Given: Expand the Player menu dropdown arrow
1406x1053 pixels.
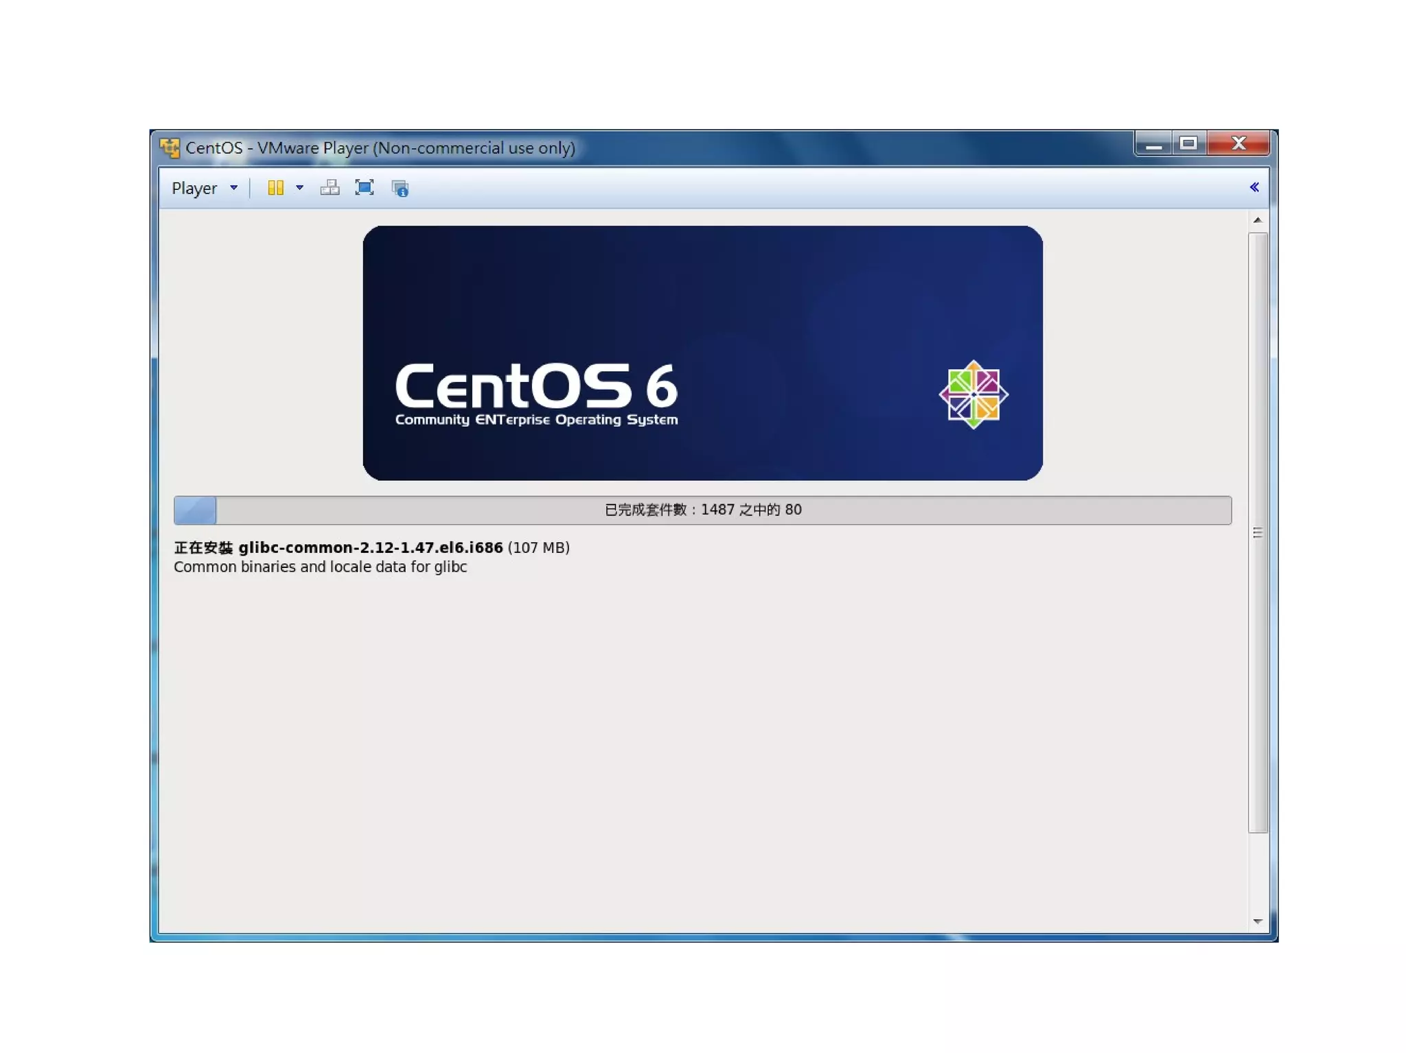Looking at the screenshot, I should 234,187.
